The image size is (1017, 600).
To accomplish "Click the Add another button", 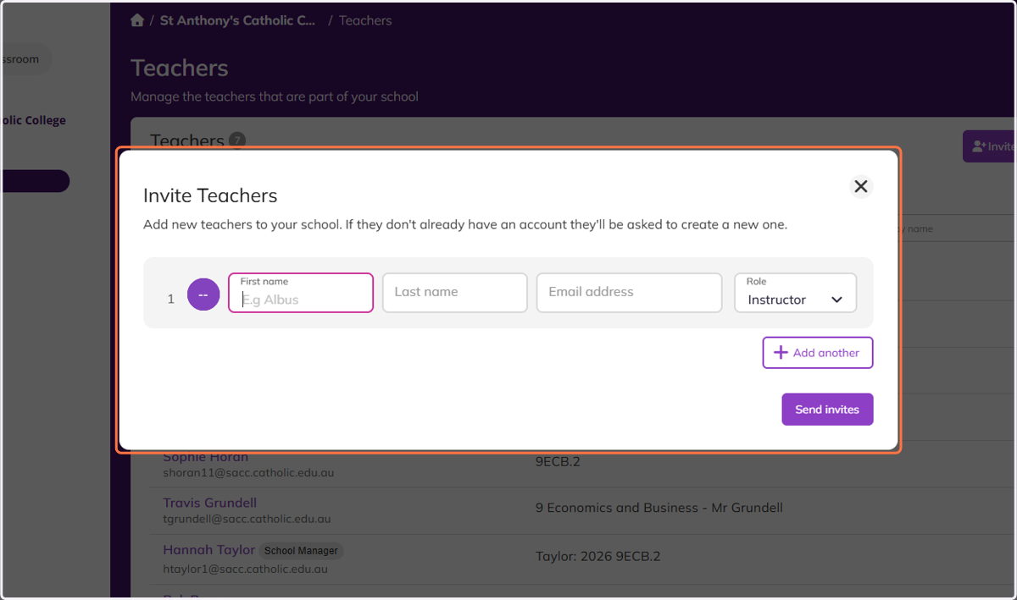I will [x=818, y=353].
